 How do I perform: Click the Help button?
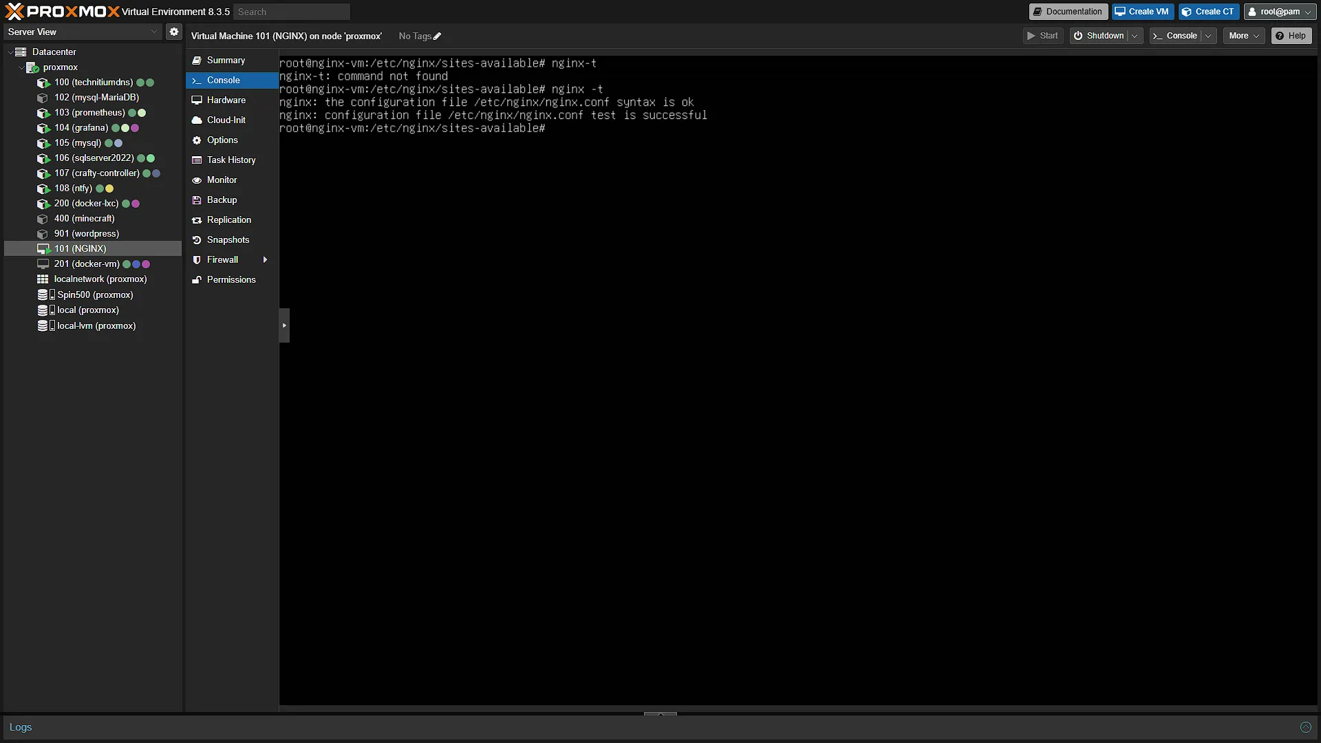[x=1291, y=36]
